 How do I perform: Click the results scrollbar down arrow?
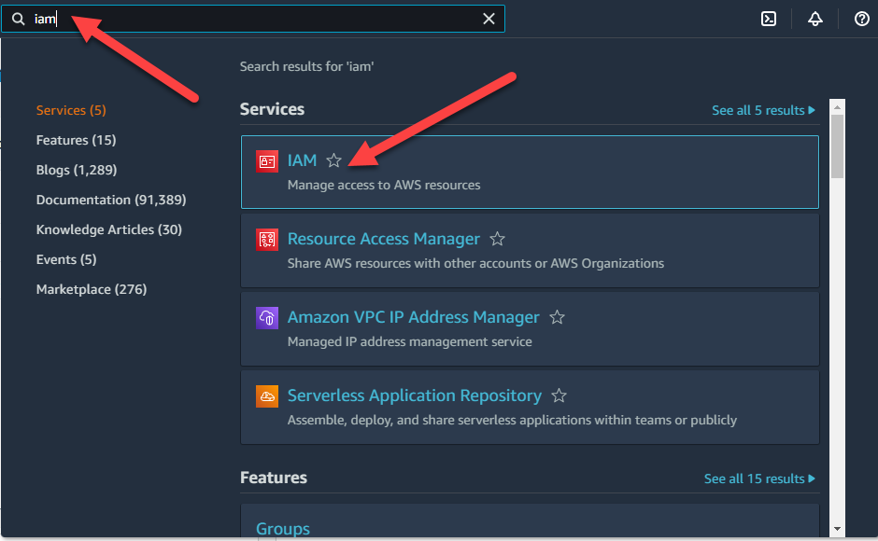click(837, 529)
